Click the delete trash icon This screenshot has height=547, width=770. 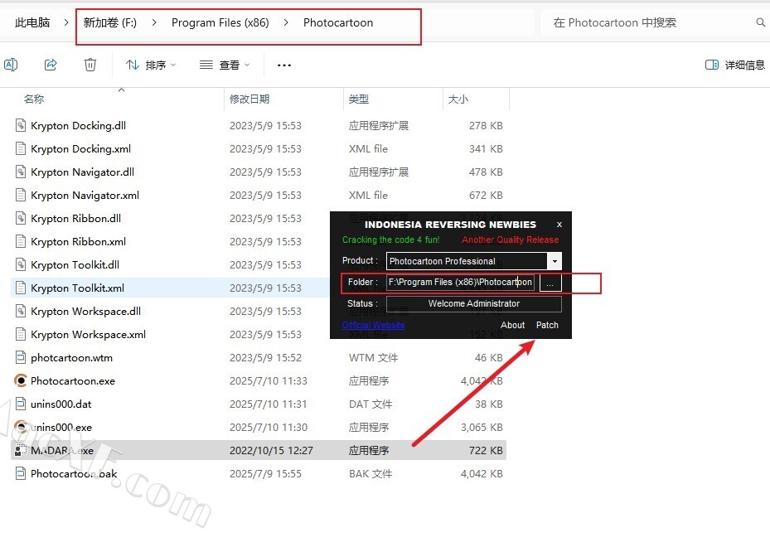click(90, 65)
